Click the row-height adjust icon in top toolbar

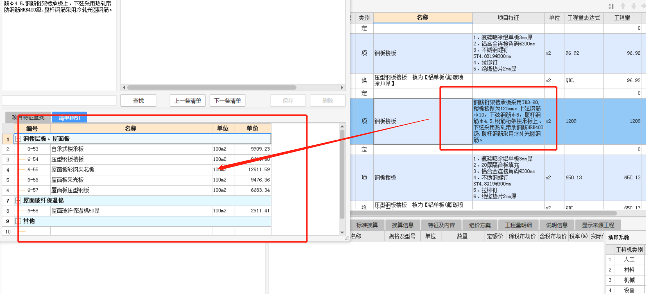(x=611, y=6)
